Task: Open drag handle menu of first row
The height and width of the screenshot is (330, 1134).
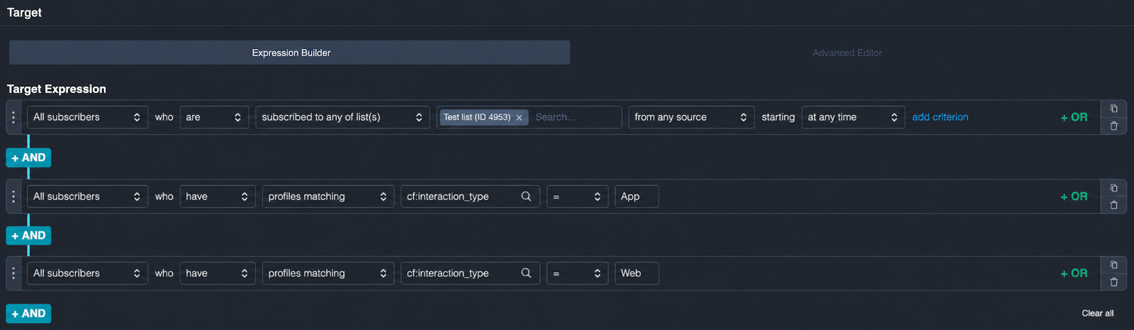Action: pyautogui.click(x=14, y=117)
